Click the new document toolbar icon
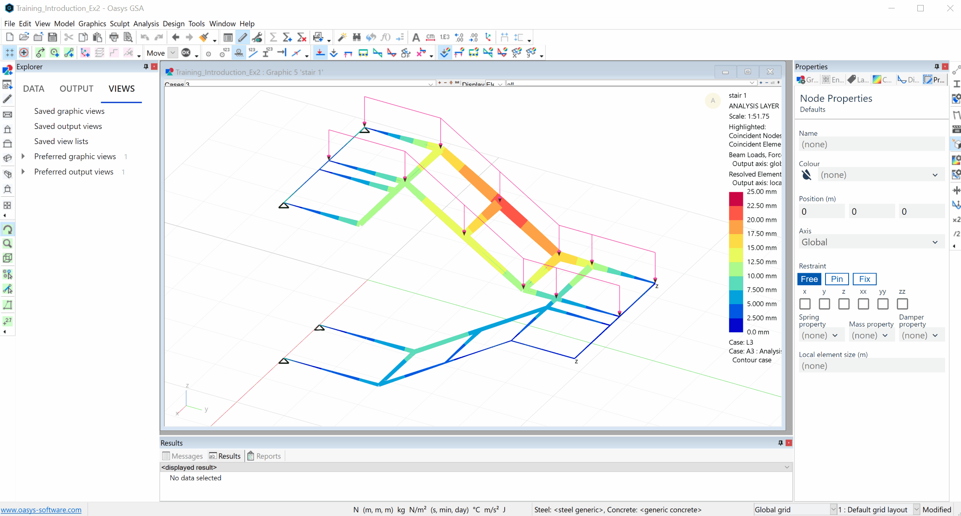This screenshot has width=961, height=516. [x=10, y=37]
